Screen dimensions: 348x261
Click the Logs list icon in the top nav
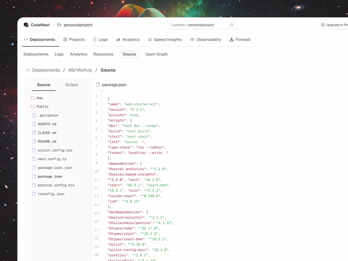(95, 40)
